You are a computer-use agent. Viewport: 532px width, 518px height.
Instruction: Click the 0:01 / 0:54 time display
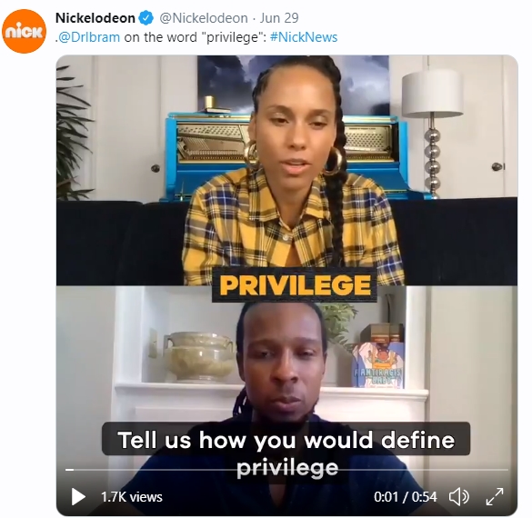tap(405, 497)
